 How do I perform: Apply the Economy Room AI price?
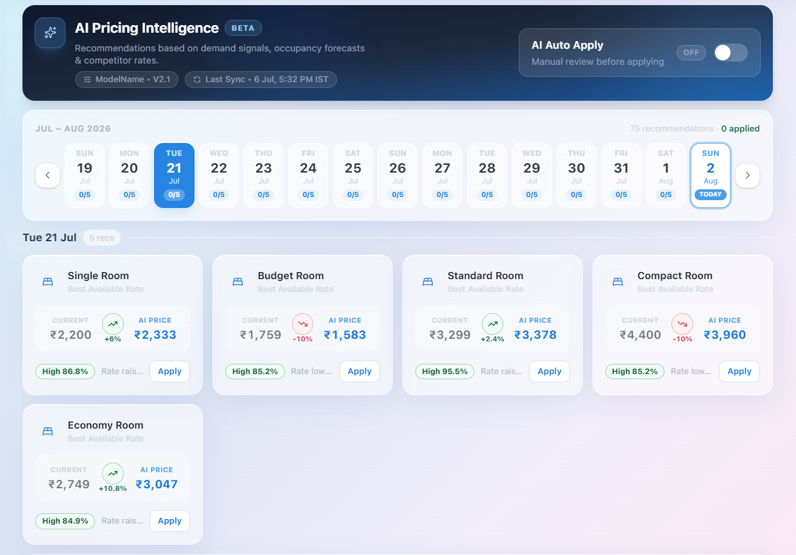(169, 521)
